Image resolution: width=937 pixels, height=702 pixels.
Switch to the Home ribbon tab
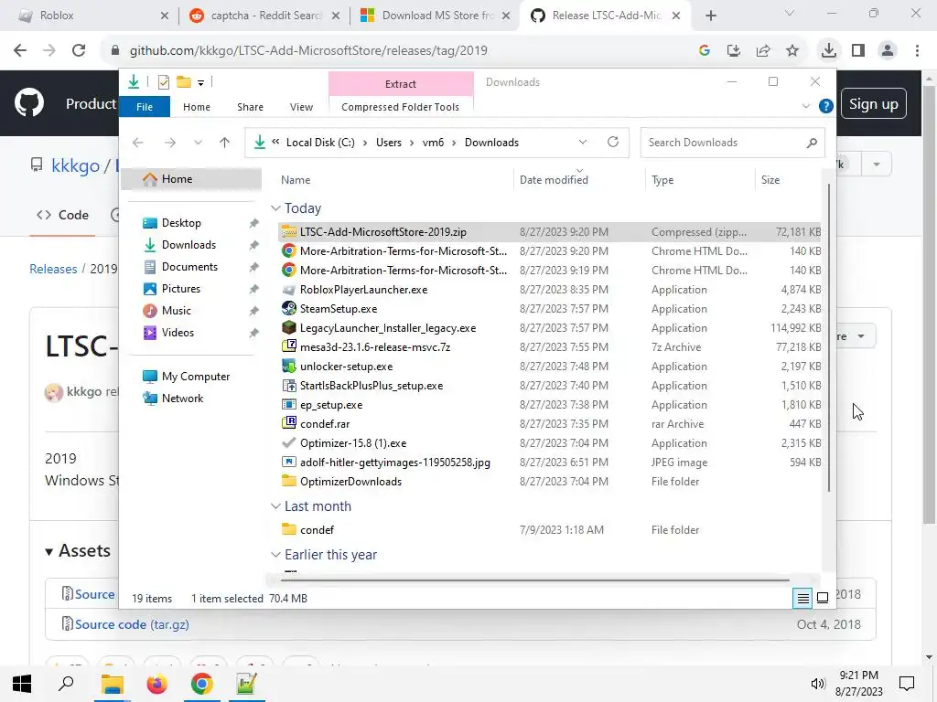click(x=197, y=107)
